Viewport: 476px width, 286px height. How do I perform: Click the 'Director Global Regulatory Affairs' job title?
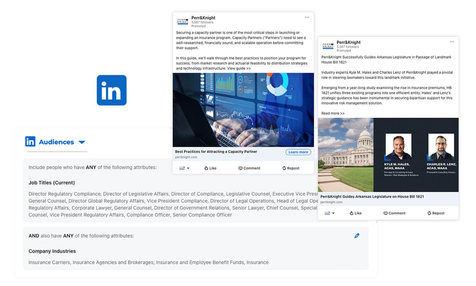(106, 201)
